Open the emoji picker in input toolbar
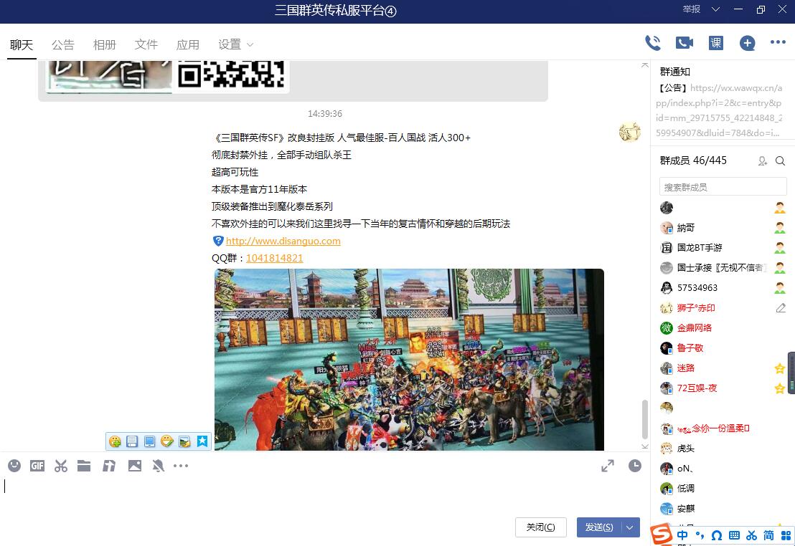The height and width of the screenshot is (546, 795). click(x=14, y=466)
